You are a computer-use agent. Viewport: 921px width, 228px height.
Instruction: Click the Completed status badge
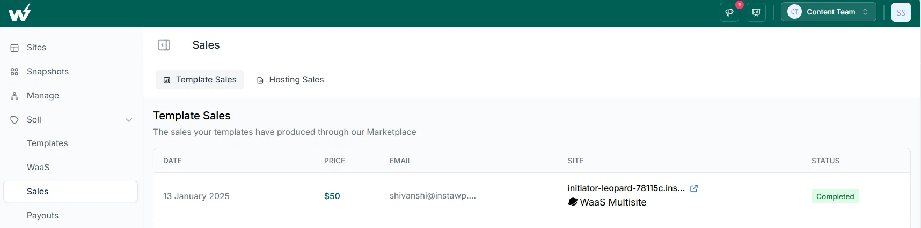835,196
